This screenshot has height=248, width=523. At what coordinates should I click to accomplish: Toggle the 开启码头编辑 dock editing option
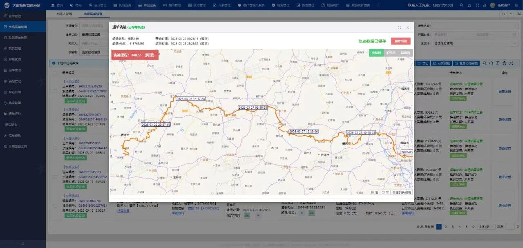click(401, 192)
